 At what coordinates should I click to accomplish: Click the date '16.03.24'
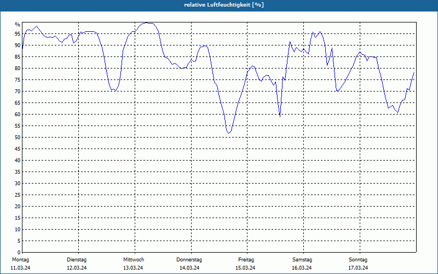click(x=302, y=268)
